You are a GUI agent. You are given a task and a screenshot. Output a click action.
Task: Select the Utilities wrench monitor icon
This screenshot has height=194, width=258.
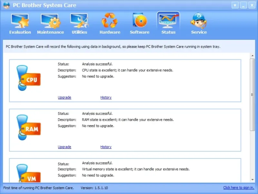pos(79,21)
